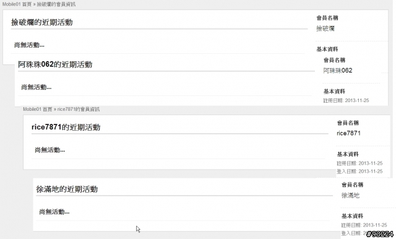Click the rice7871的近期活動 heading
The width and height of the screenshot is (396, 239).
(66, 127)
